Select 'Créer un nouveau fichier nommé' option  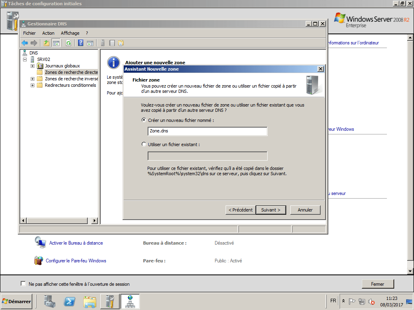[144, 120]
